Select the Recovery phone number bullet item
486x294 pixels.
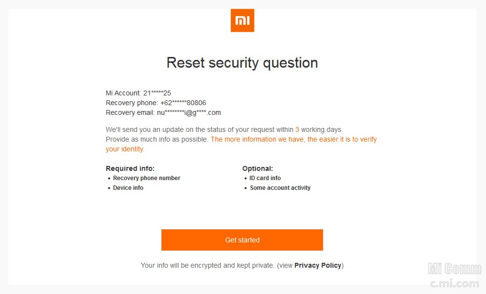coord(147,178)
